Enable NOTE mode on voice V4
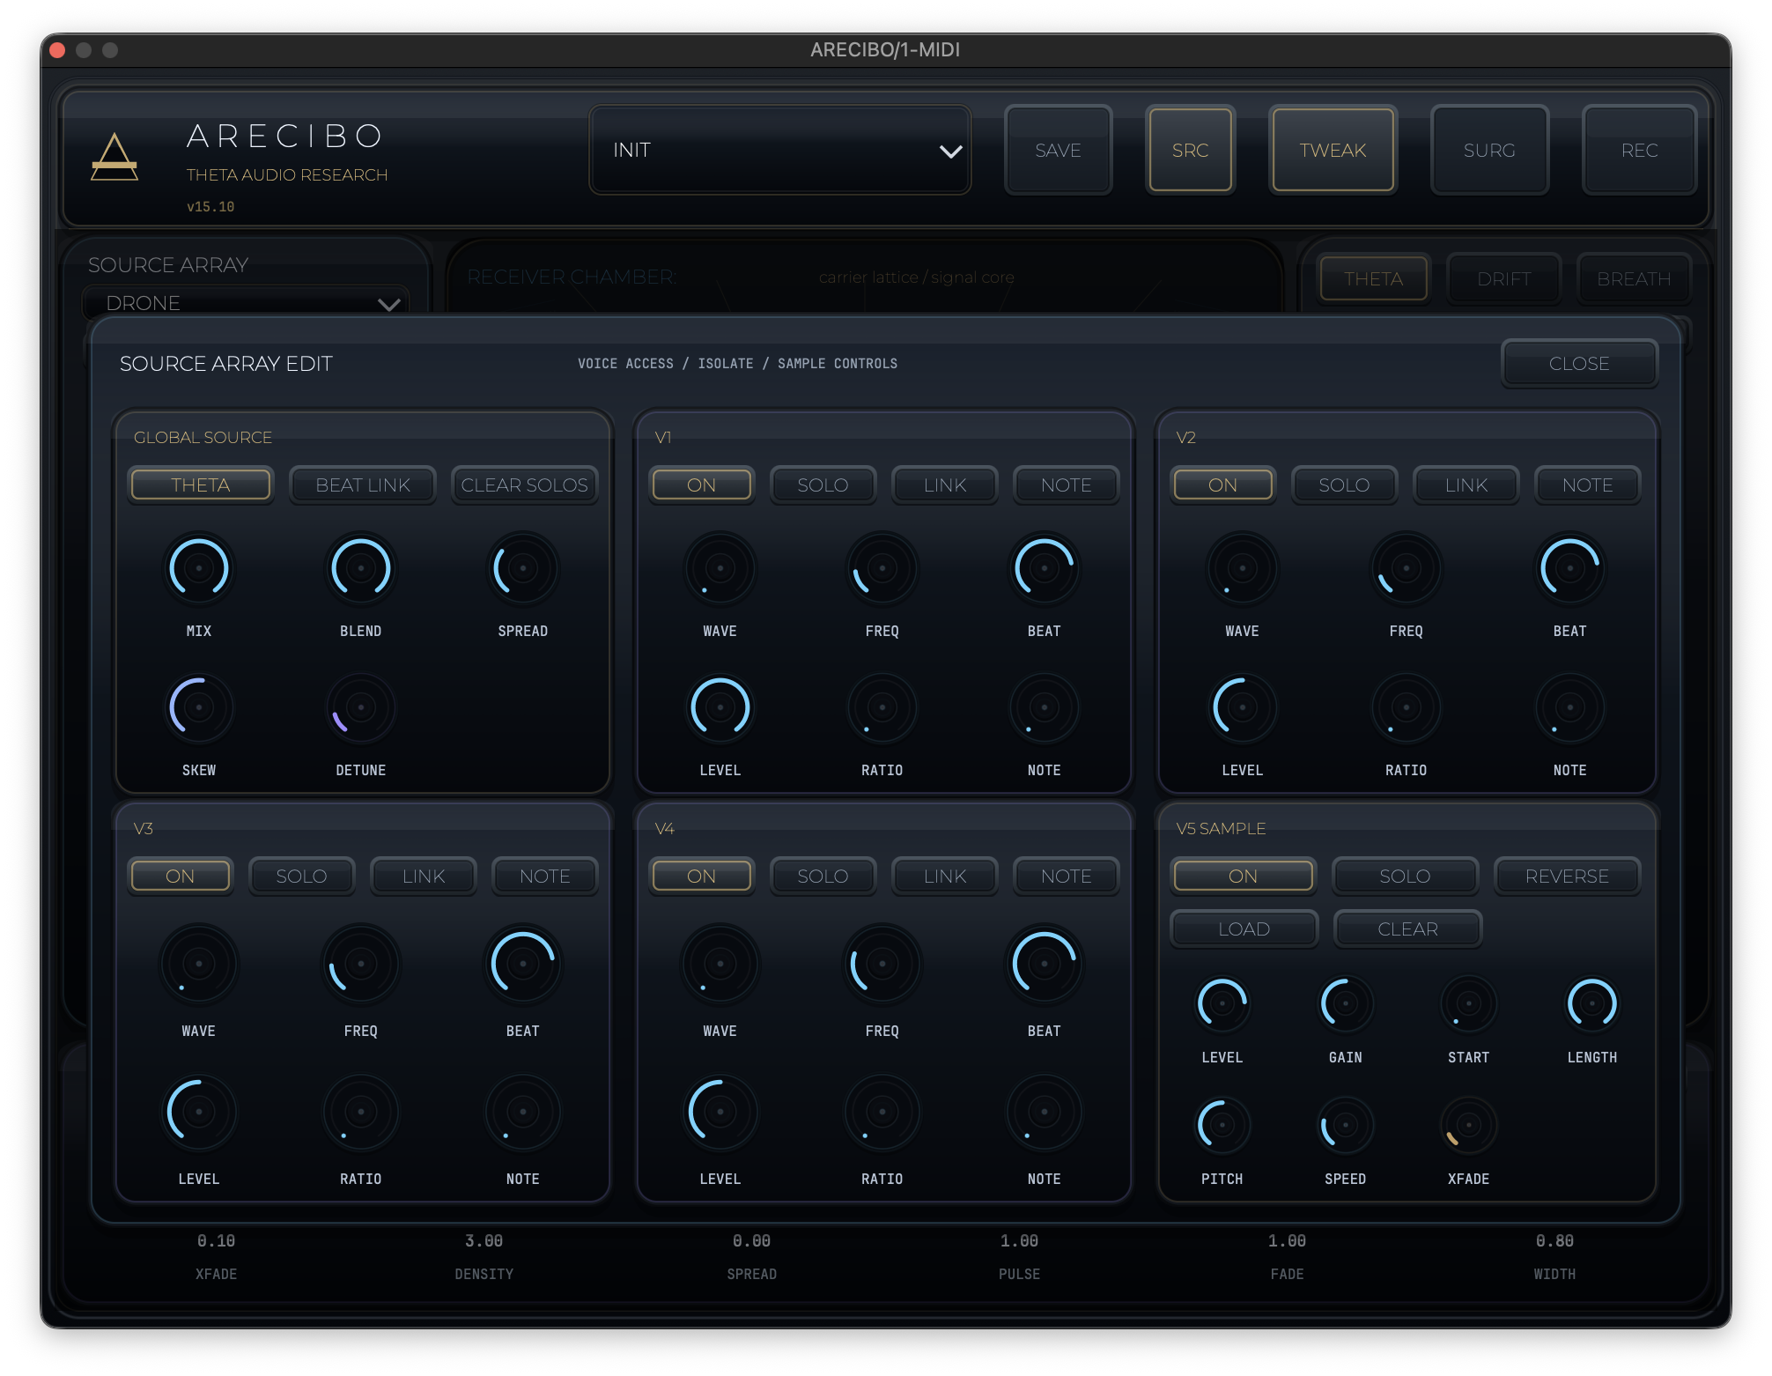The image size is (1772, 1376). (x=1066, y=877)
